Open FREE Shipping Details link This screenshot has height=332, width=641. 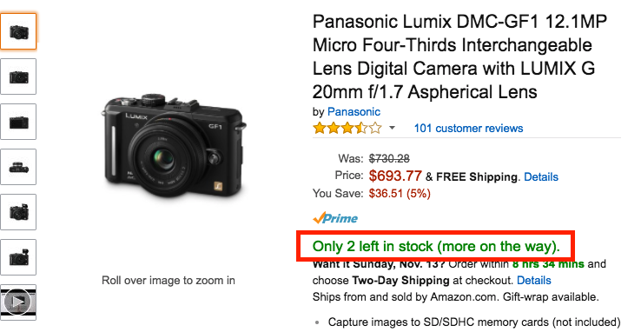point(541,176)
